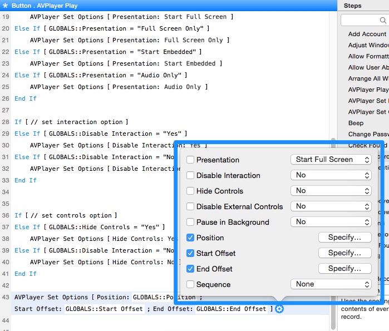Image resolution: width=389 pixels, height=331 pixels.
Task: Click Specify button for Start Offset
Action: click(344, 253)
